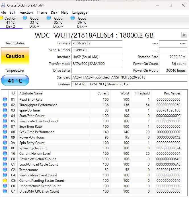
Task: Click status orb for Start/Stop Count
Action: click(x=5, y=116)
